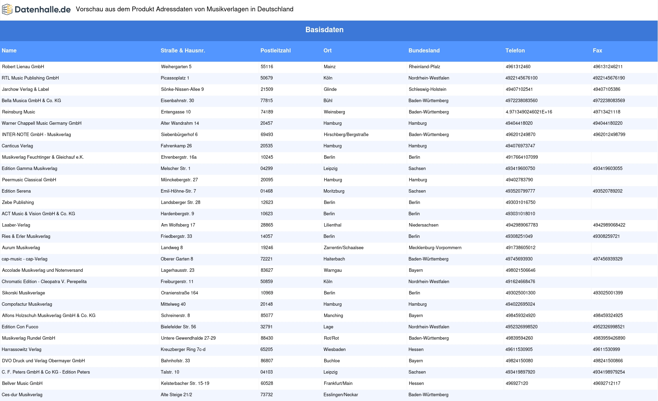The image size is (658, 401).
Task: Click the Zebe Publishing name
Action: [18, 203]
